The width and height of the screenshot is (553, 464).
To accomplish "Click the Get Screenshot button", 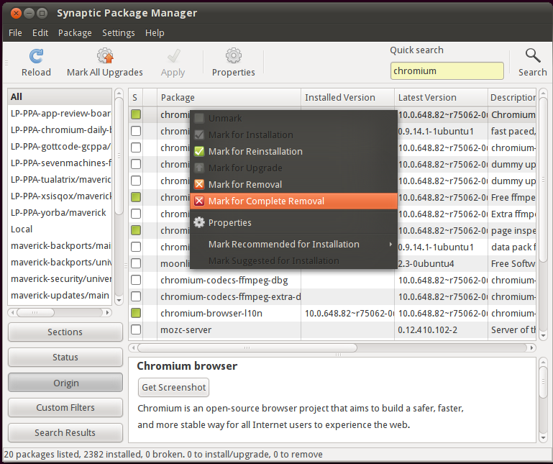I will click(173, 388).
